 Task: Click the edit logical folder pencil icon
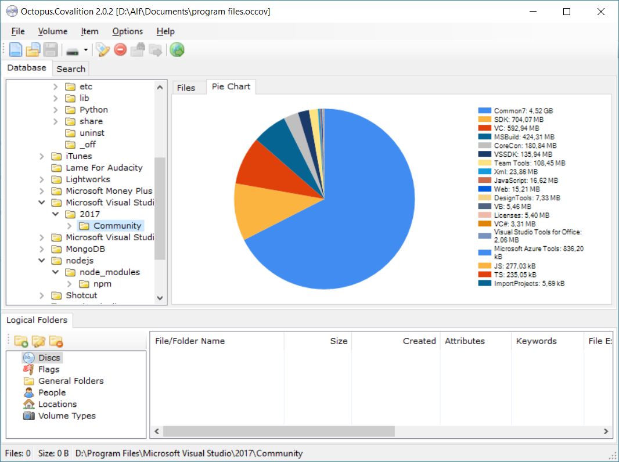[x=39, y=341]
